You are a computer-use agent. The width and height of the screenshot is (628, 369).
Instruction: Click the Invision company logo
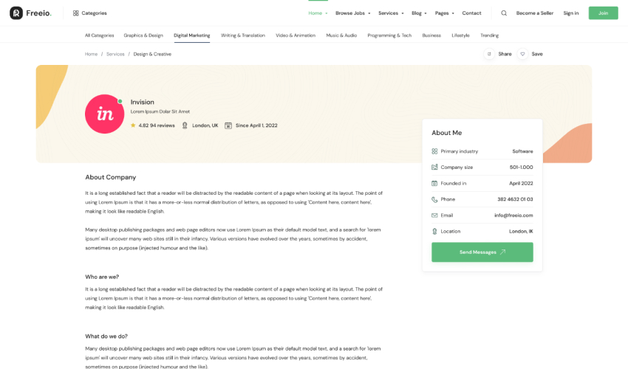click(x=104, y=114)
